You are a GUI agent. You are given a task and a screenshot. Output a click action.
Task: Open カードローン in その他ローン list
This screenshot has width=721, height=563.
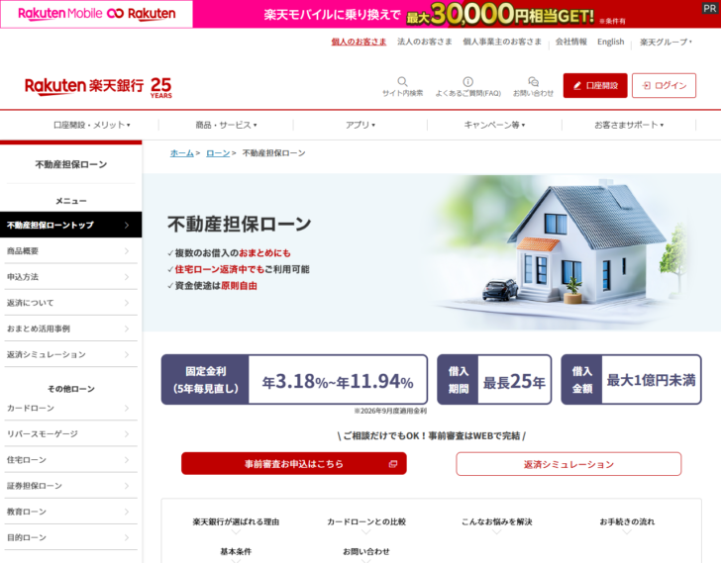pyautogui.click(x=71, y=408)
